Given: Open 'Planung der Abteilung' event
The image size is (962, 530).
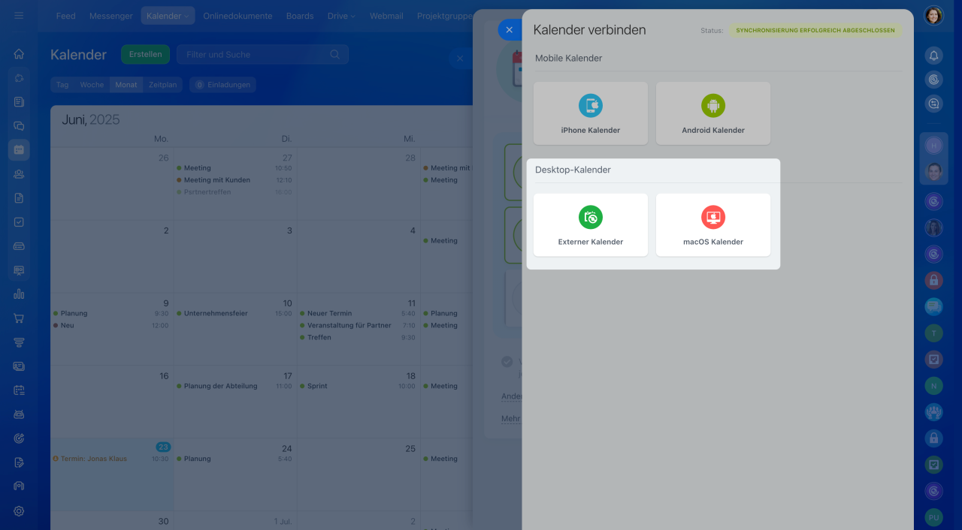Looking at the screenshot, I should click(x=234, y=386).
